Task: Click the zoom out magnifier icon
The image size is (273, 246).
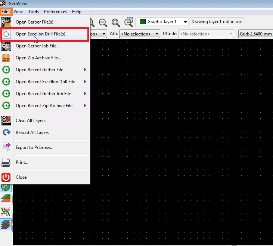Action: [103, 23]
